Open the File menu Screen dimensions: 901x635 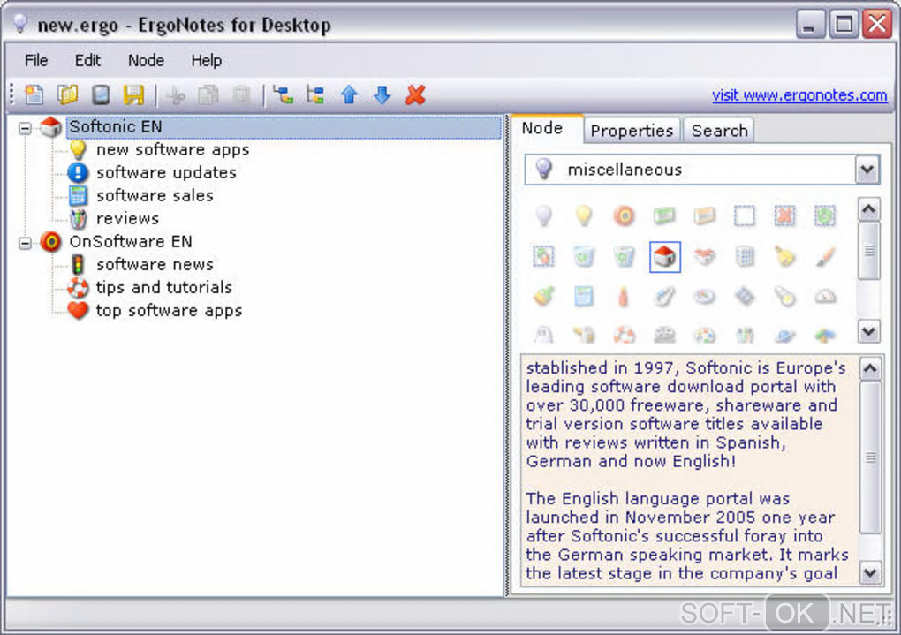[x=36, y=60]
